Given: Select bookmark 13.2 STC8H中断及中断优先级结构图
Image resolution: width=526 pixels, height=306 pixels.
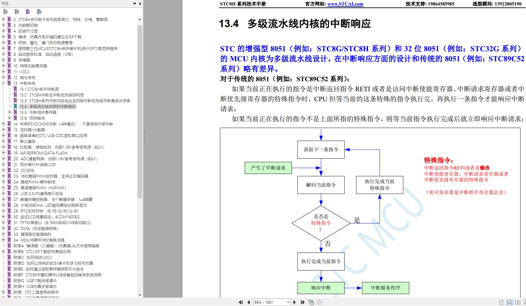Looking at the screenshot, I should [52, 95].
